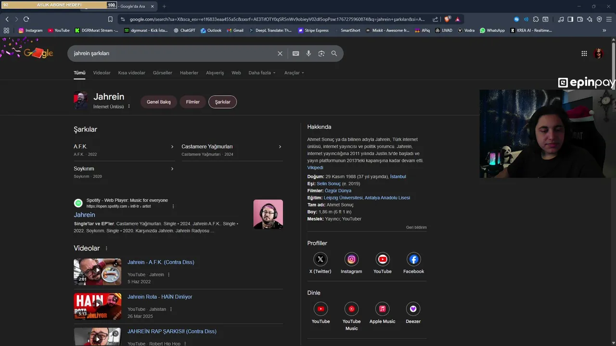Open Brave Rewards triangle icon
The width and height of the screenshot is (616, 346).
(x=458, y=19)
